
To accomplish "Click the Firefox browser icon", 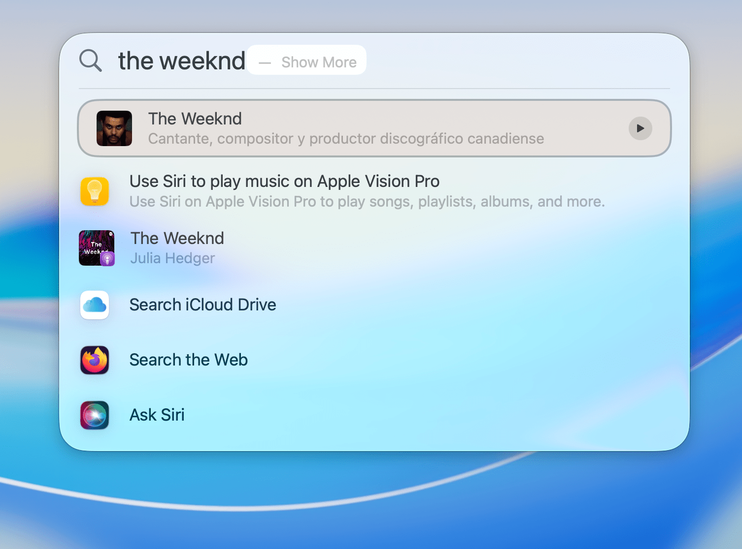I will pyautogui.click(x=95, y=360).
